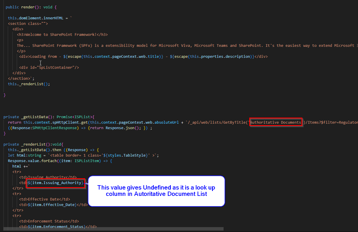
Task: Click the 'SPHttpClientResponse' type name
Action: [x=55, y=128]
